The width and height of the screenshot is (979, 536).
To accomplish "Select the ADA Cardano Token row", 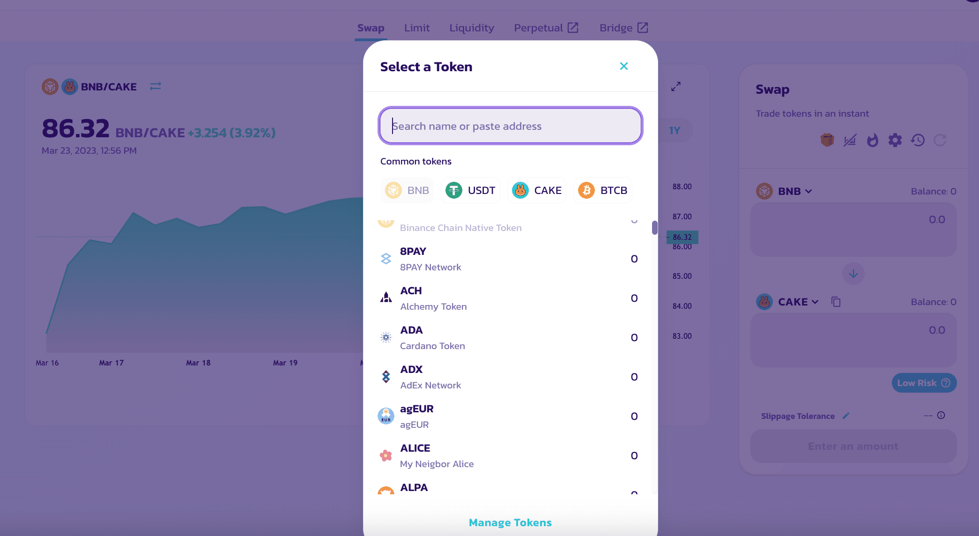I will tap(508, 337).
